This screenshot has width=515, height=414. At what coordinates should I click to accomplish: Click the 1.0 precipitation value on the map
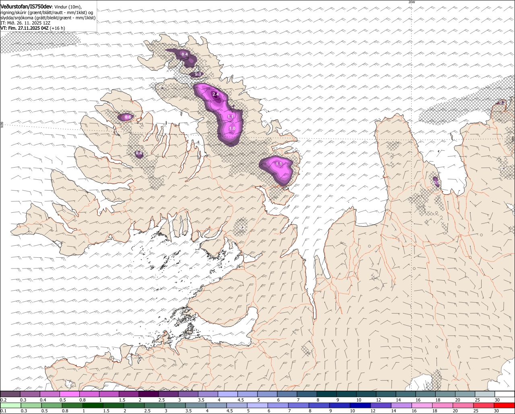(x=232, y=129)
